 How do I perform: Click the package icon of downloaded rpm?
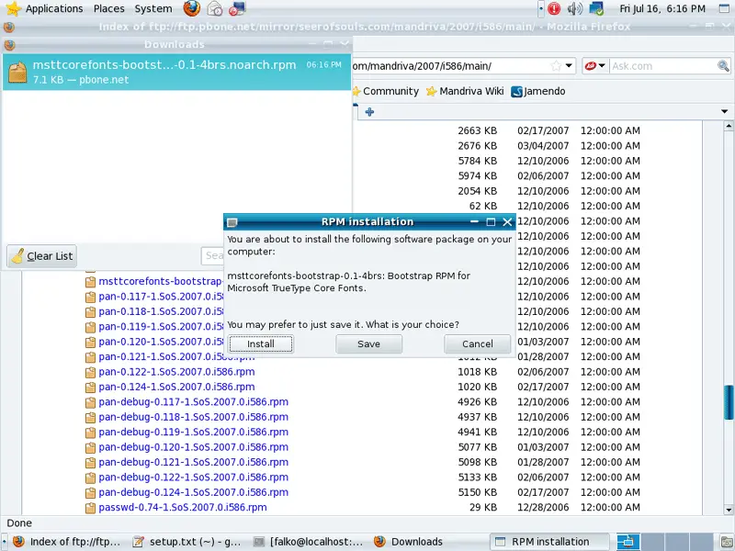point(17,73)
